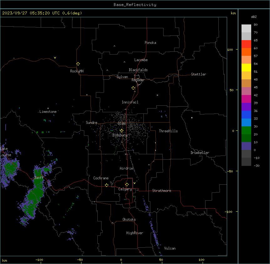Click the yellow marker south of RedDeer
This screenshot has height=264, width=270.
tap(133, 88)
